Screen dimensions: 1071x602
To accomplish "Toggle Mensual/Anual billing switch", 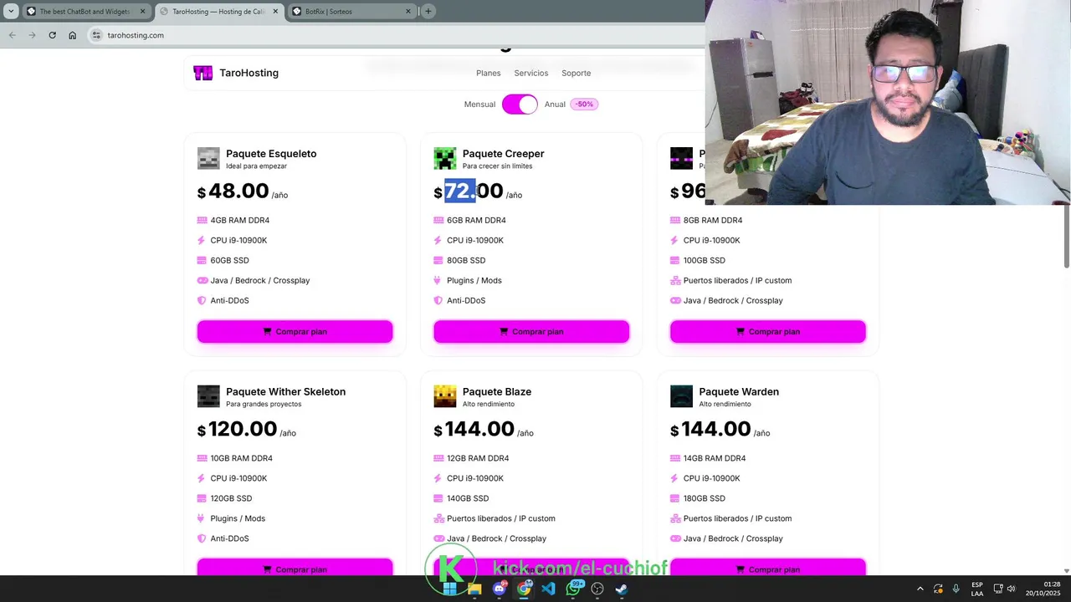I will tap(520, 105).
